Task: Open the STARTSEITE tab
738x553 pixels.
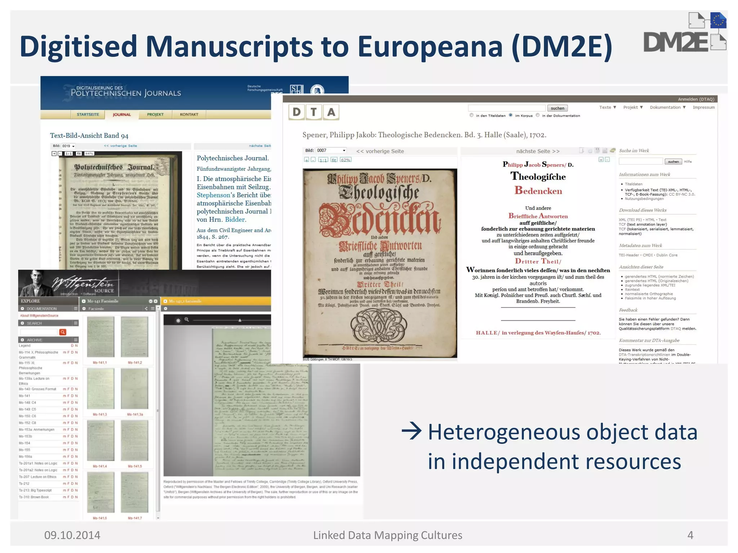Action: (x=88, y=114)
